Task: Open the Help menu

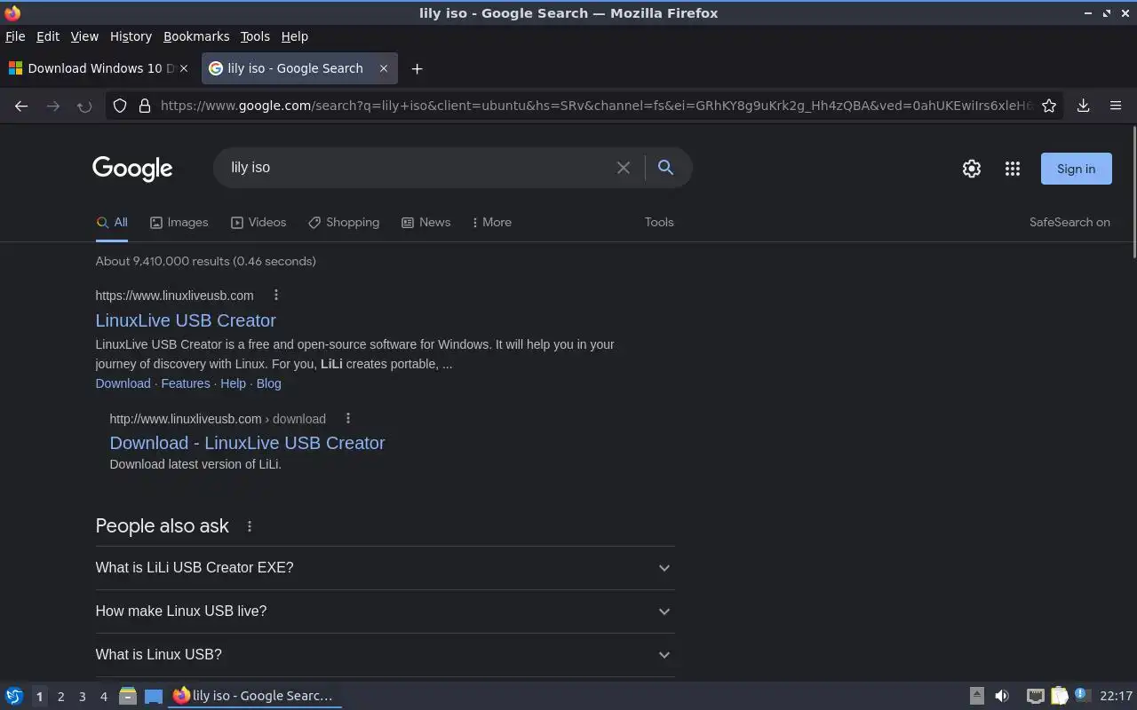Action: (x=295, y=36)
